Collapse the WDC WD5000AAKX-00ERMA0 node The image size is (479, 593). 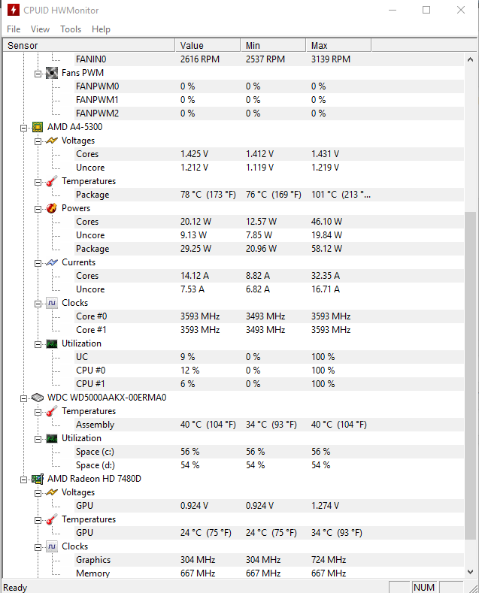[x=24, y=398]
